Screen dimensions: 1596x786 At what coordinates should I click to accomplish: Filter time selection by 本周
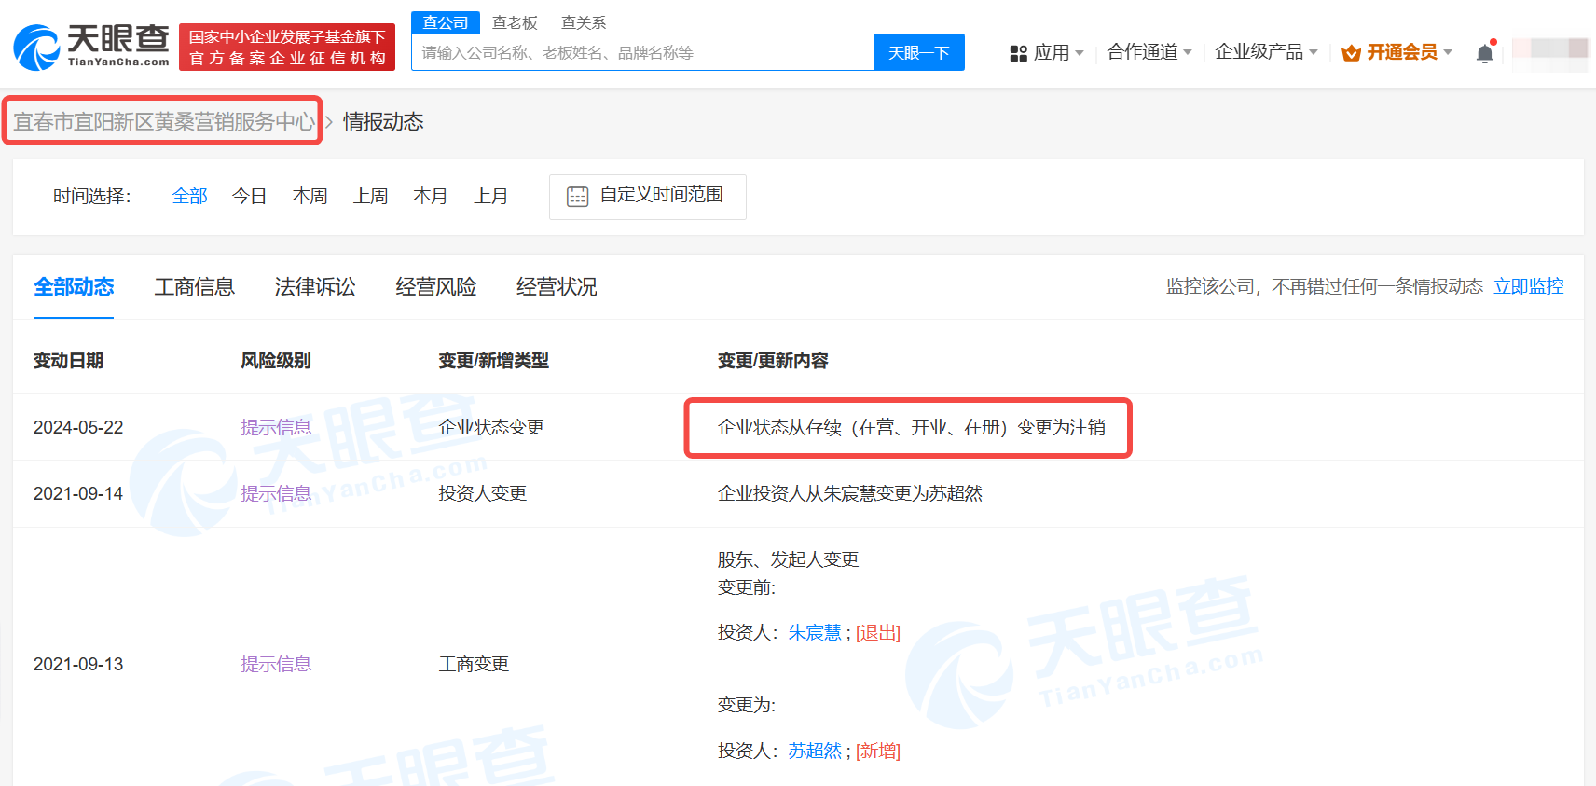310,197
